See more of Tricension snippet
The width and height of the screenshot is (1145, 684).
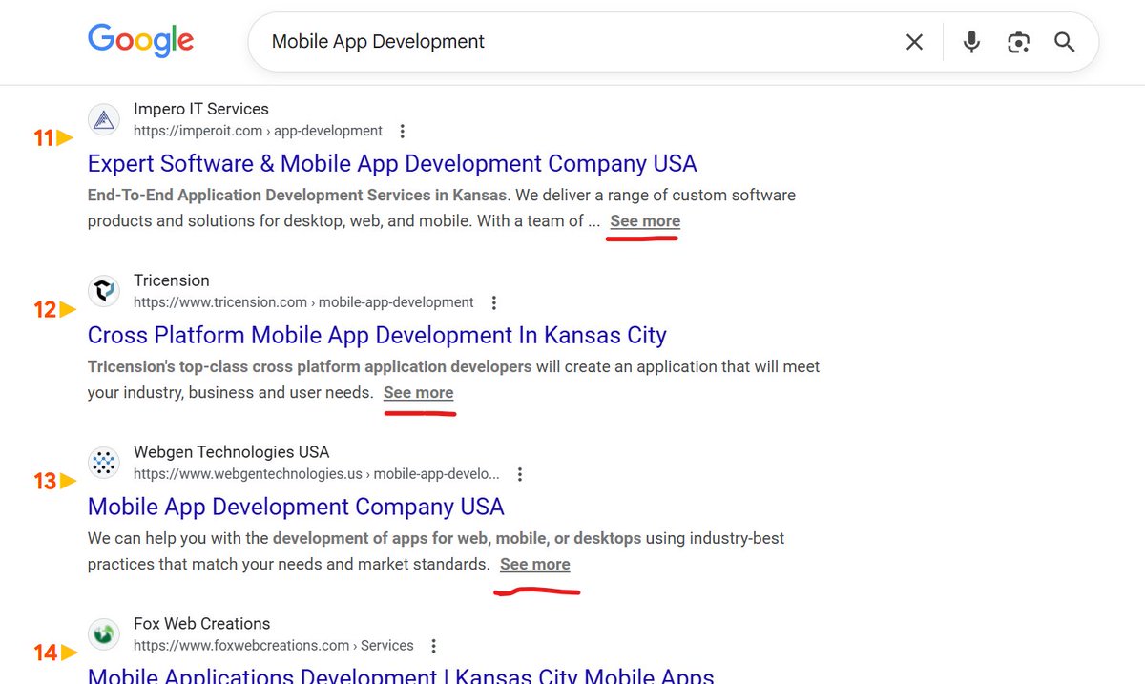[x=418, y=392]
